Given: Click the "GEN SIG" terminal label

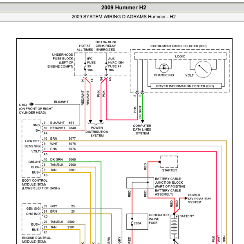Looking at the screenshot, I should click(x=33, y=209).
